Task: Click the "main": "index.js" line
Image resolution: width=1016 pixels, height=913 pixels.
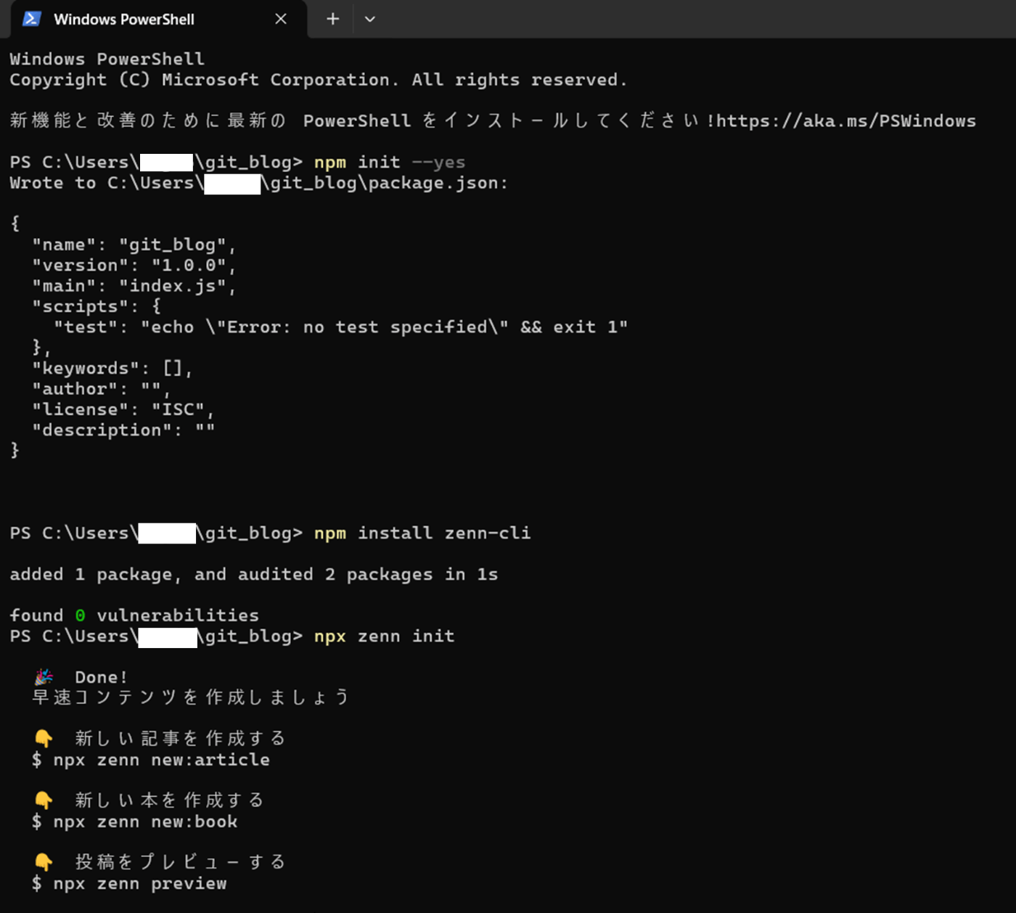Action: point(134,286)
